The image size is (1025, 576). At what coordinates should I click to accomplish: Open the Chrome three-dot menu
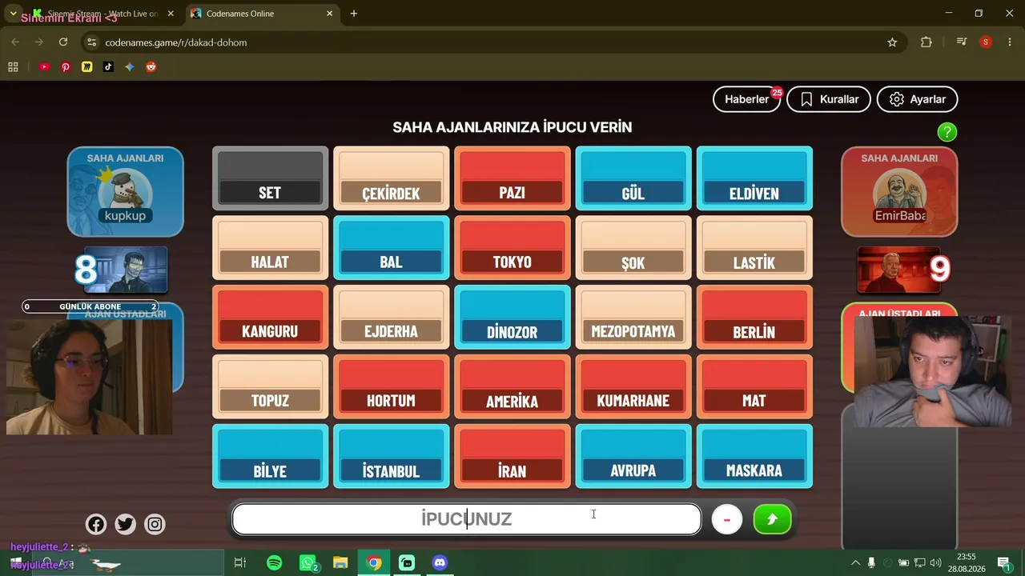(1008, 42)
